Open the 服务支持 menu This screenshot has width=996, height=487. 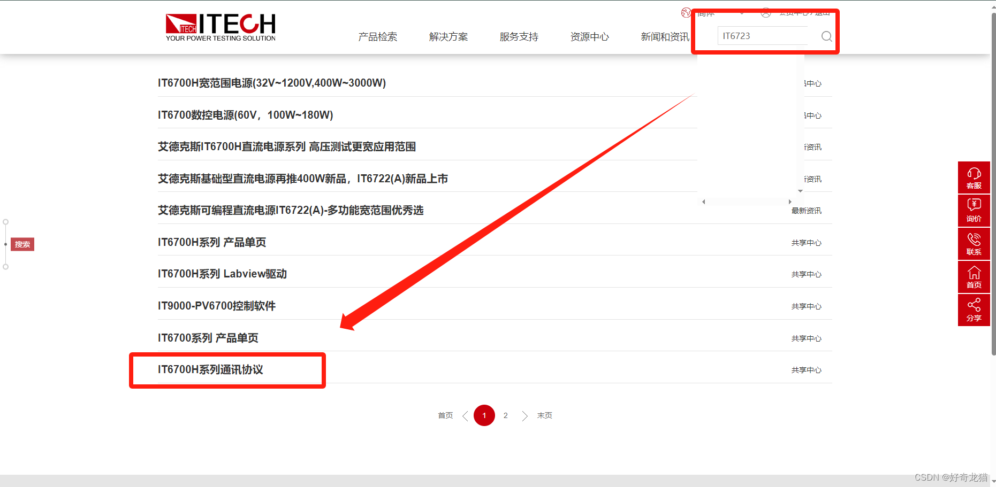519,37
